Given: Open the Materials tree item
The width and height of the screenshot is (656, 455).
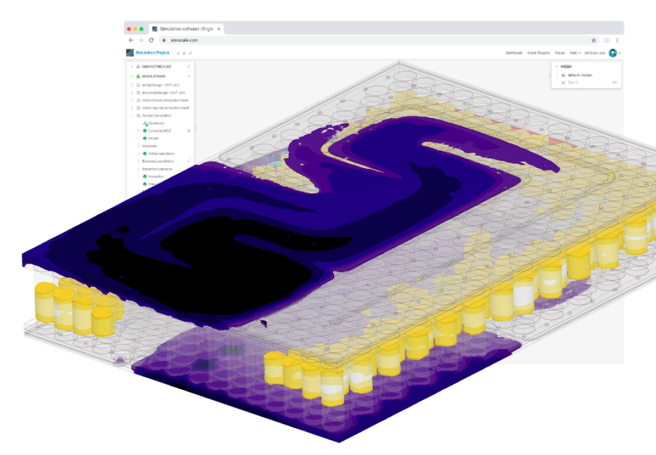Looking at the screenshot, I should [149, 146].
